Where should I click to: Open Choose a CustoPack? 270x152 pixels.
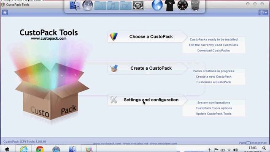147,37
